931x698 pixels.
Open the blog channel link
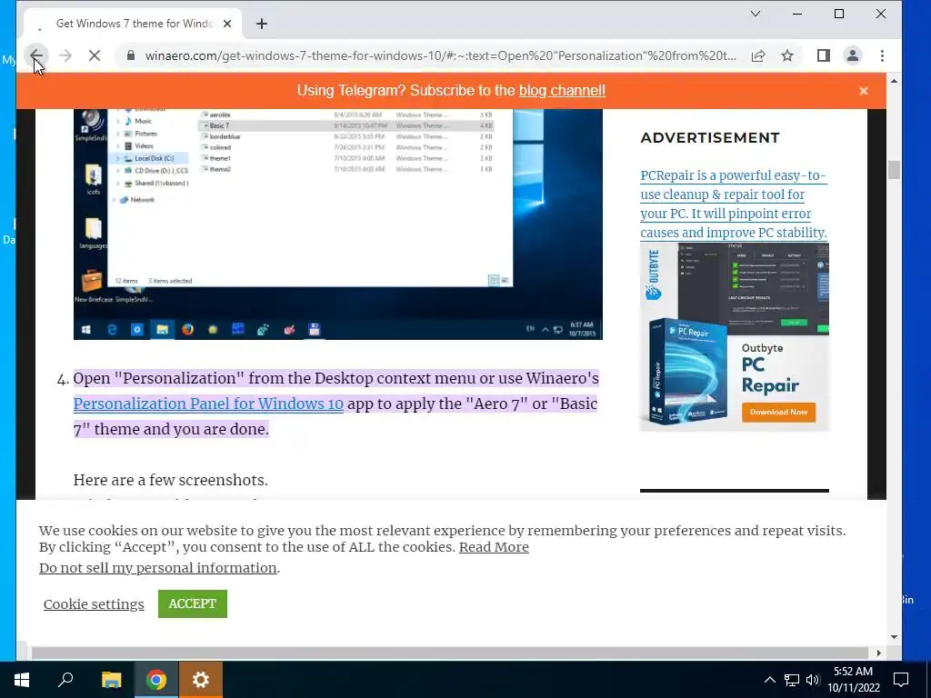point(562,90)
